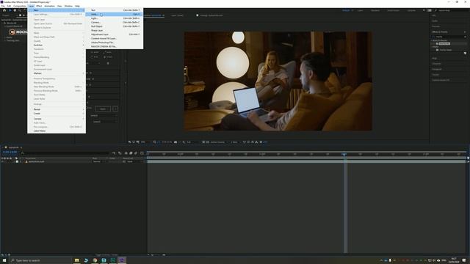This screenshot has width=470, height=264.
Task: Toggle video eye of the sampleclip layer
Action: tap(2, 161)
